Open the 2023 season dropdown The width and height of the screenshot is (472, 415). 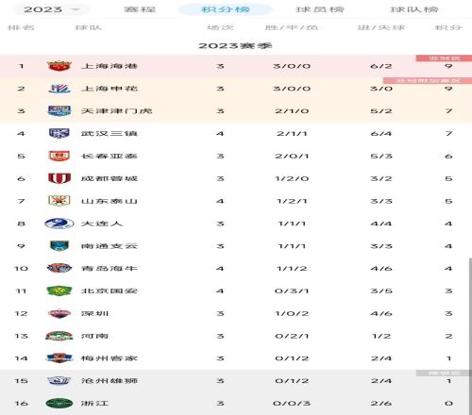click(51, 9)
